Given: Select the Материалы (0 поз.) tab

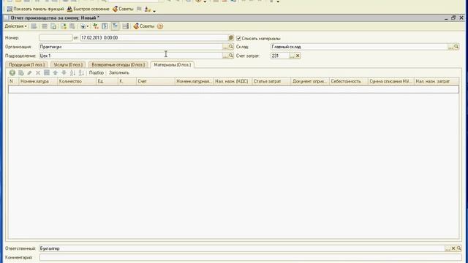Looking at the screenshot, I should [x=173, y=65].
